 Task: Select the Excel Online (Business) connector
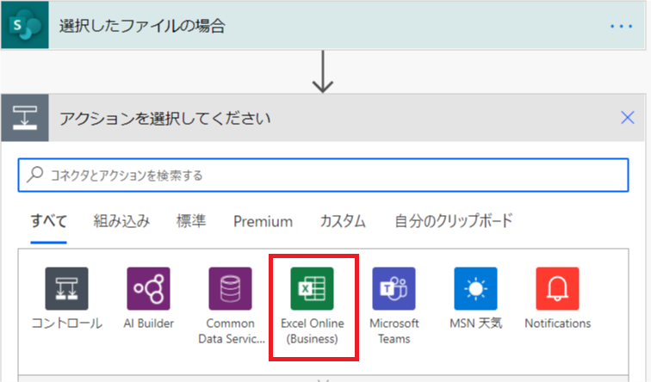(312, 288)
